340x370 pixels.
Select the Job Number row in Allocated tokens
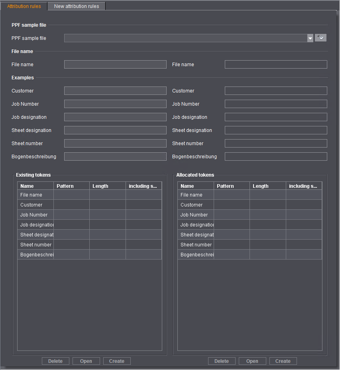tap(195, 215)
